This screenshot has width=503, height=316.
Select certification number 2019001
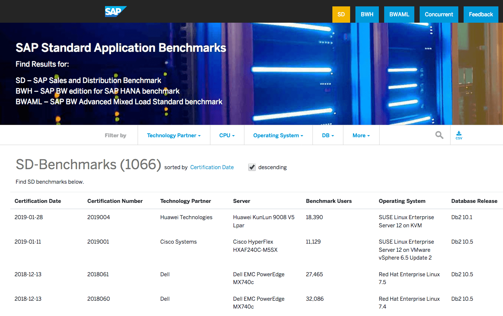98,242
